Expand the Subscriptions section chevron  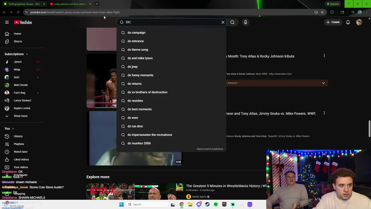pyautogui.click(x=27, y=54)
